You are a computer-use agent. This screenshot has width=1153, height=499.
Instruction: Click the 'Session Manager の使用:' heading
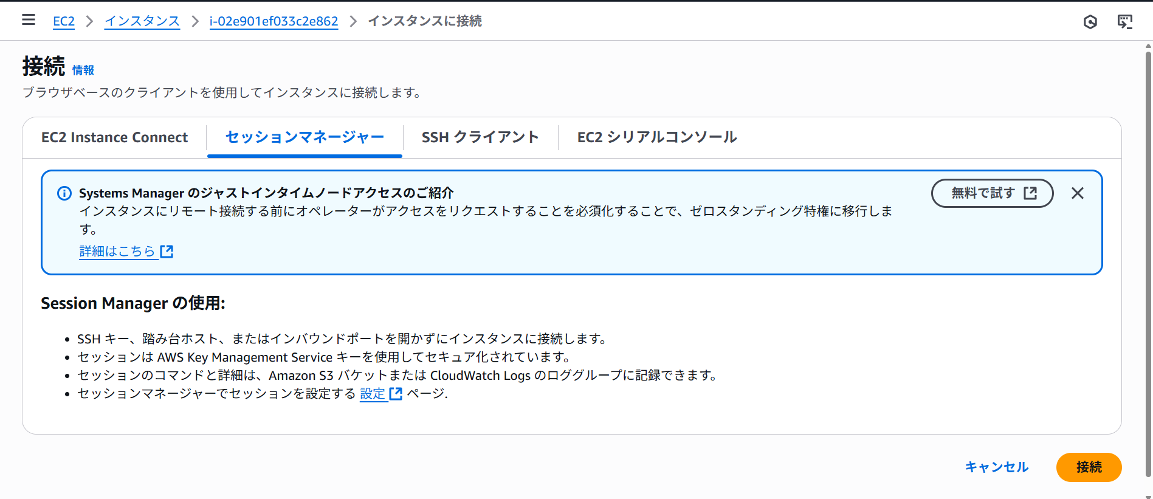pyautogui.click(x=133, y=303)
